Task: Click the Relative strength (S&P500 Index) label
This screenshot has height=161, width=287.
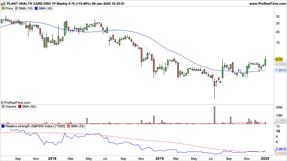Action: point(35,126)
